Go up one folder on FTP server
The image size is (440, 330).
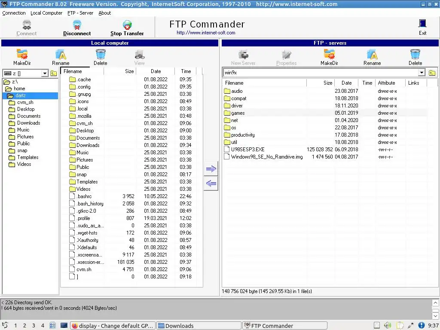[x=432, y=73]
